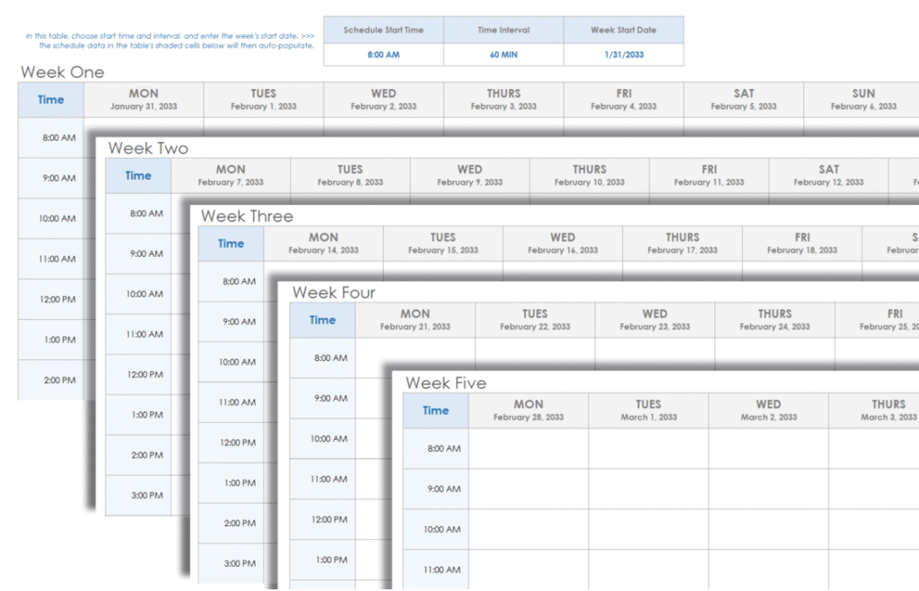Select empty Wednesday 8:00 AM cell in Week Five

(x=768, y=448)
